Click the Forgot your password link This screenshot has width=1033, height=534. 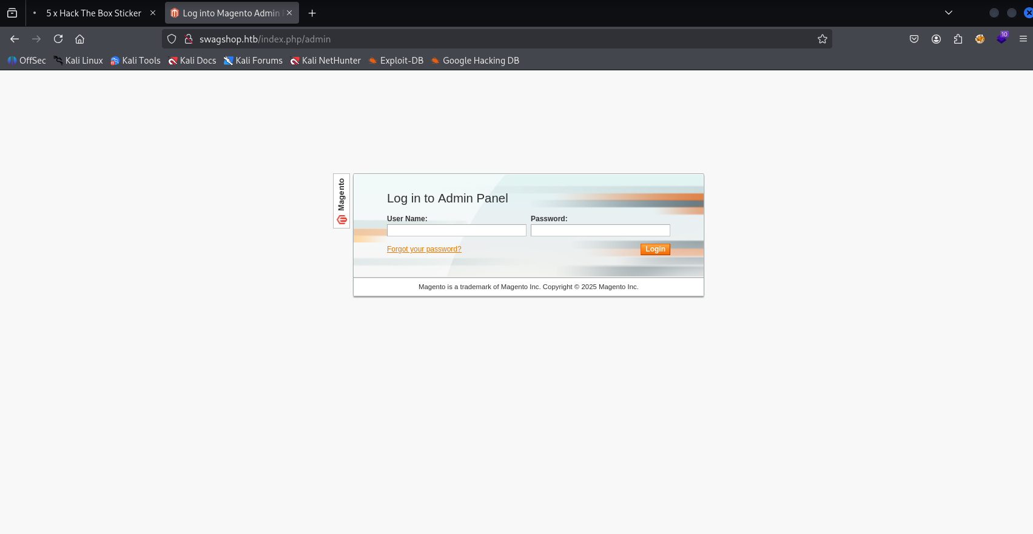tap(424, 249)
